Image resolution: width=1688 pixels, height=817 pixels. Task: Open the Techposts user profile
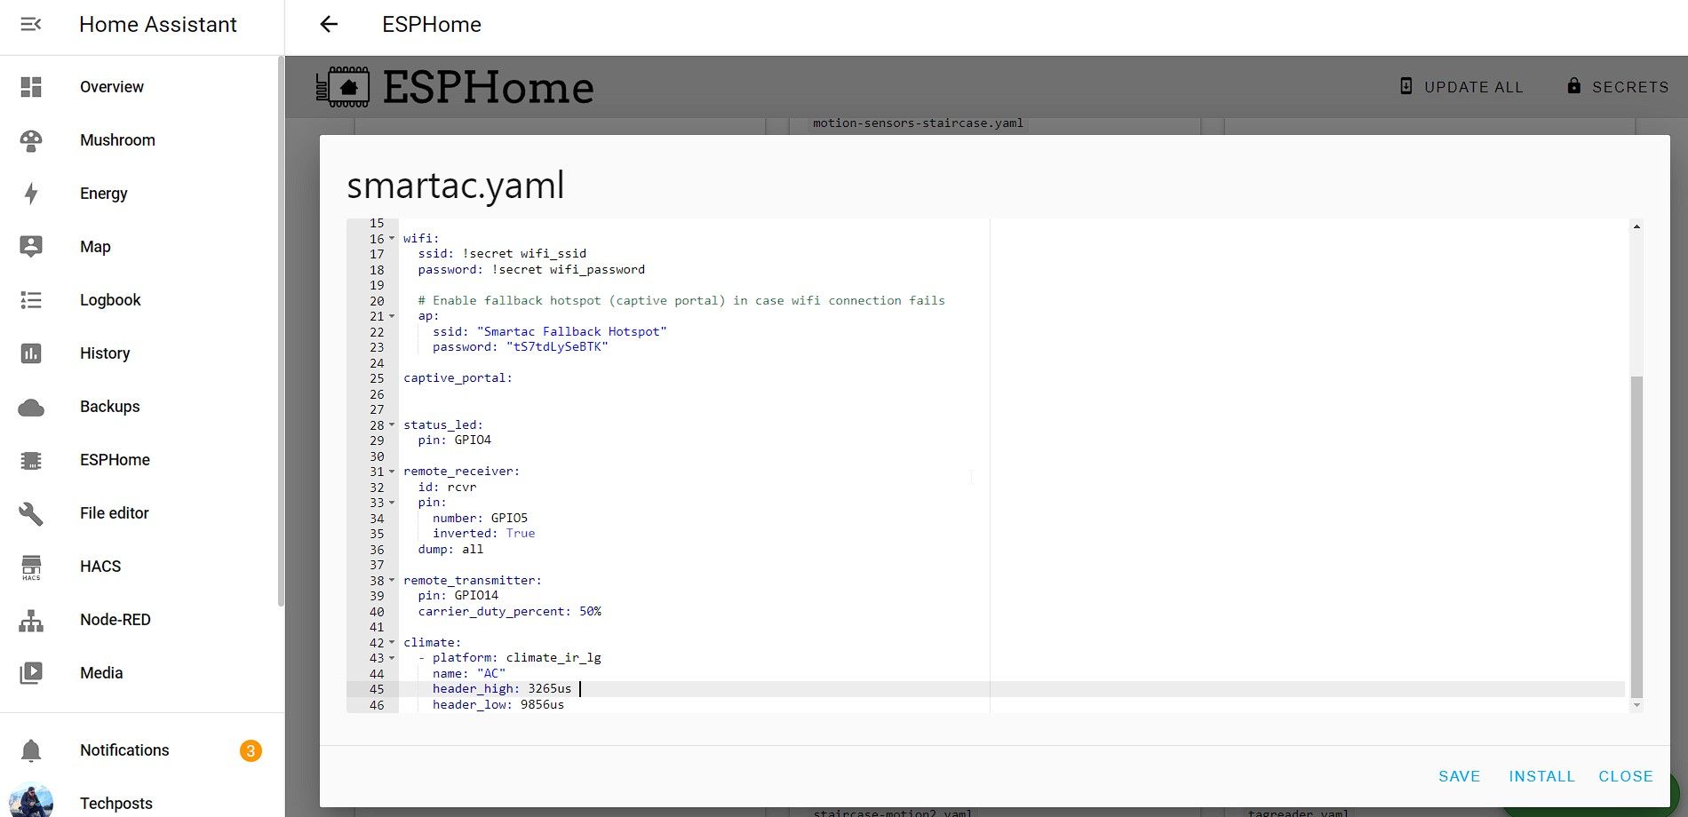[x=142, y=802]
